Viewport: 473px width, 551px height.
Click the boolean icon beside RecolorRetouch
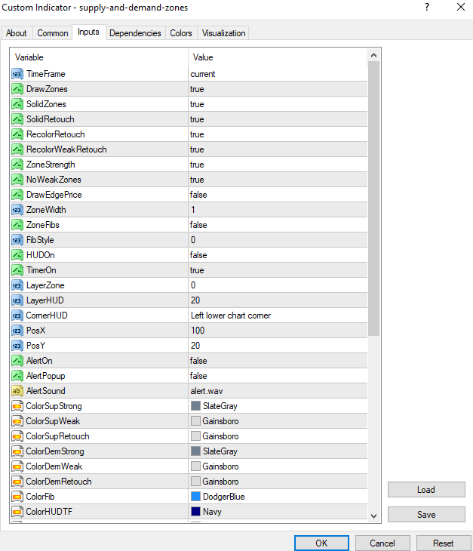click(17, 134)
